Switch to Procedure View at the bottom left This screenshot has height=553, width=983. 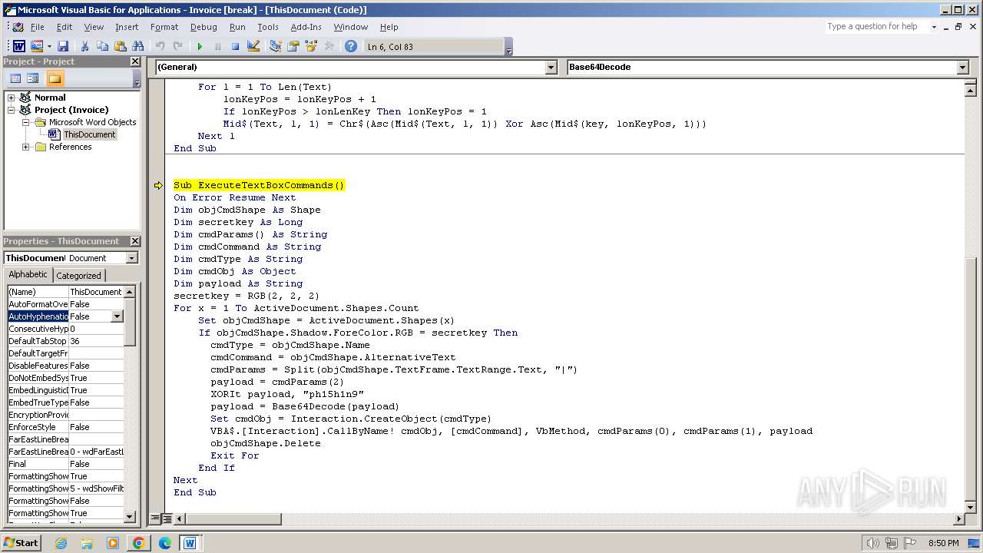(155, 519)
